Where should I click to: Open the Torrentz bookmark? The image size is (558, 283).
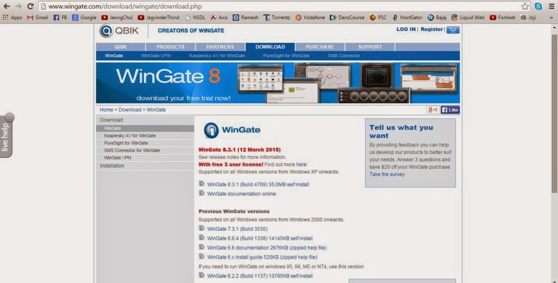pos(276,17)
